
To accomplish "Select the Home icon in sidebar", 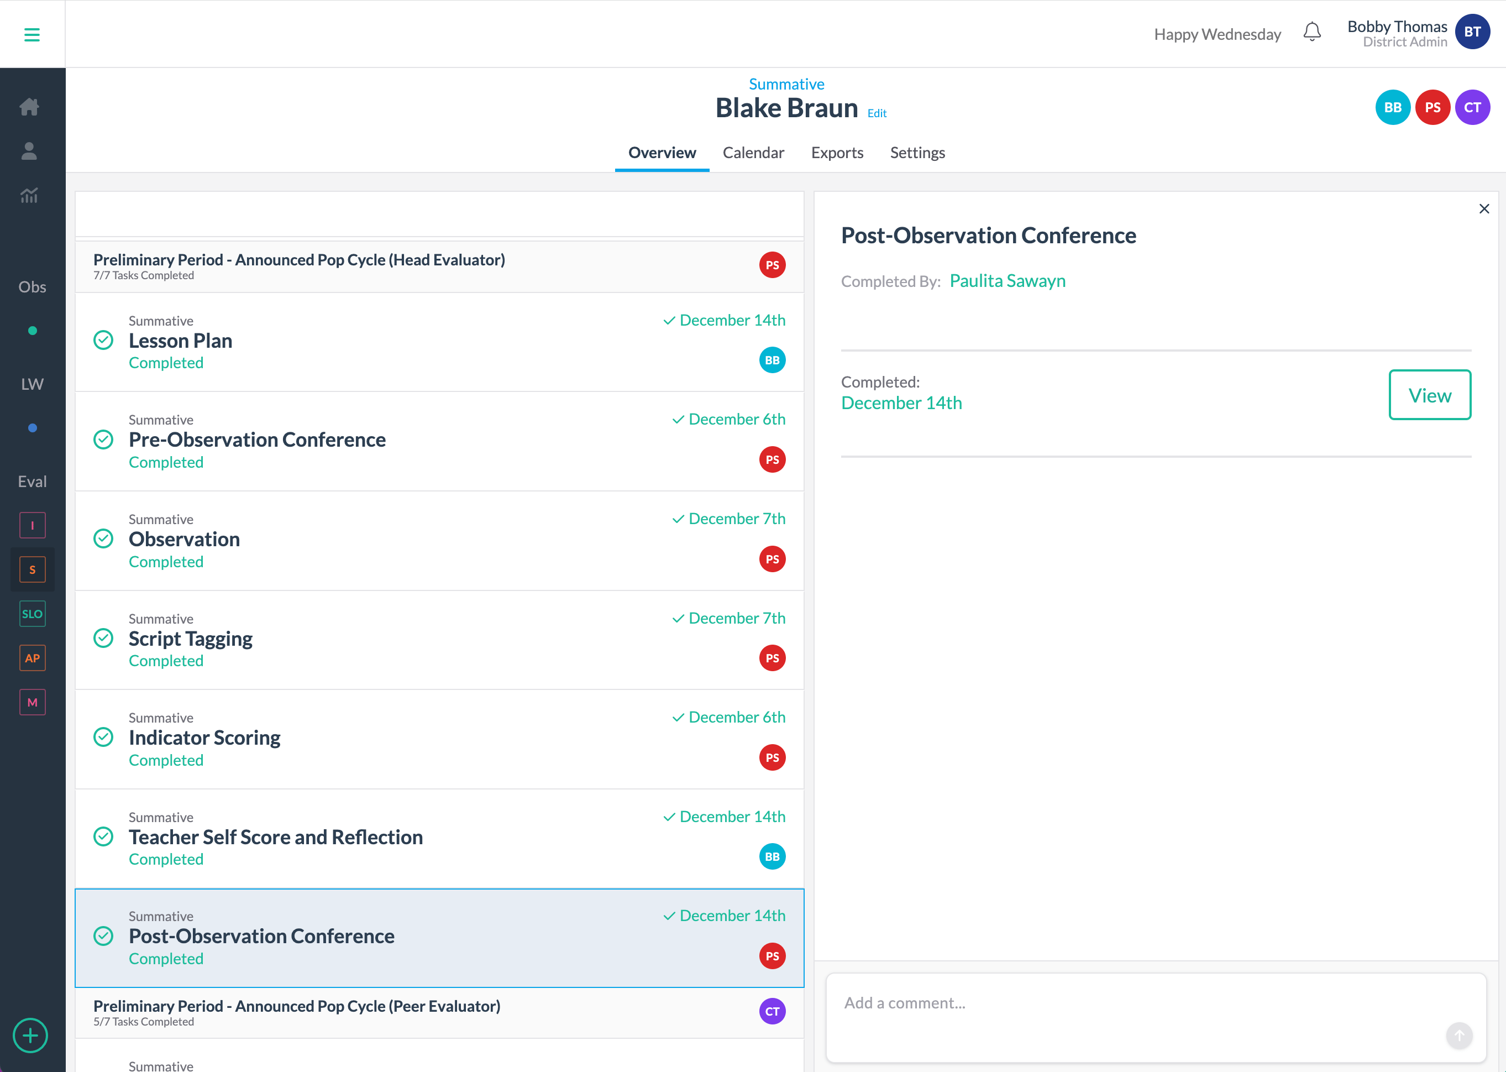I will [30, 107].
